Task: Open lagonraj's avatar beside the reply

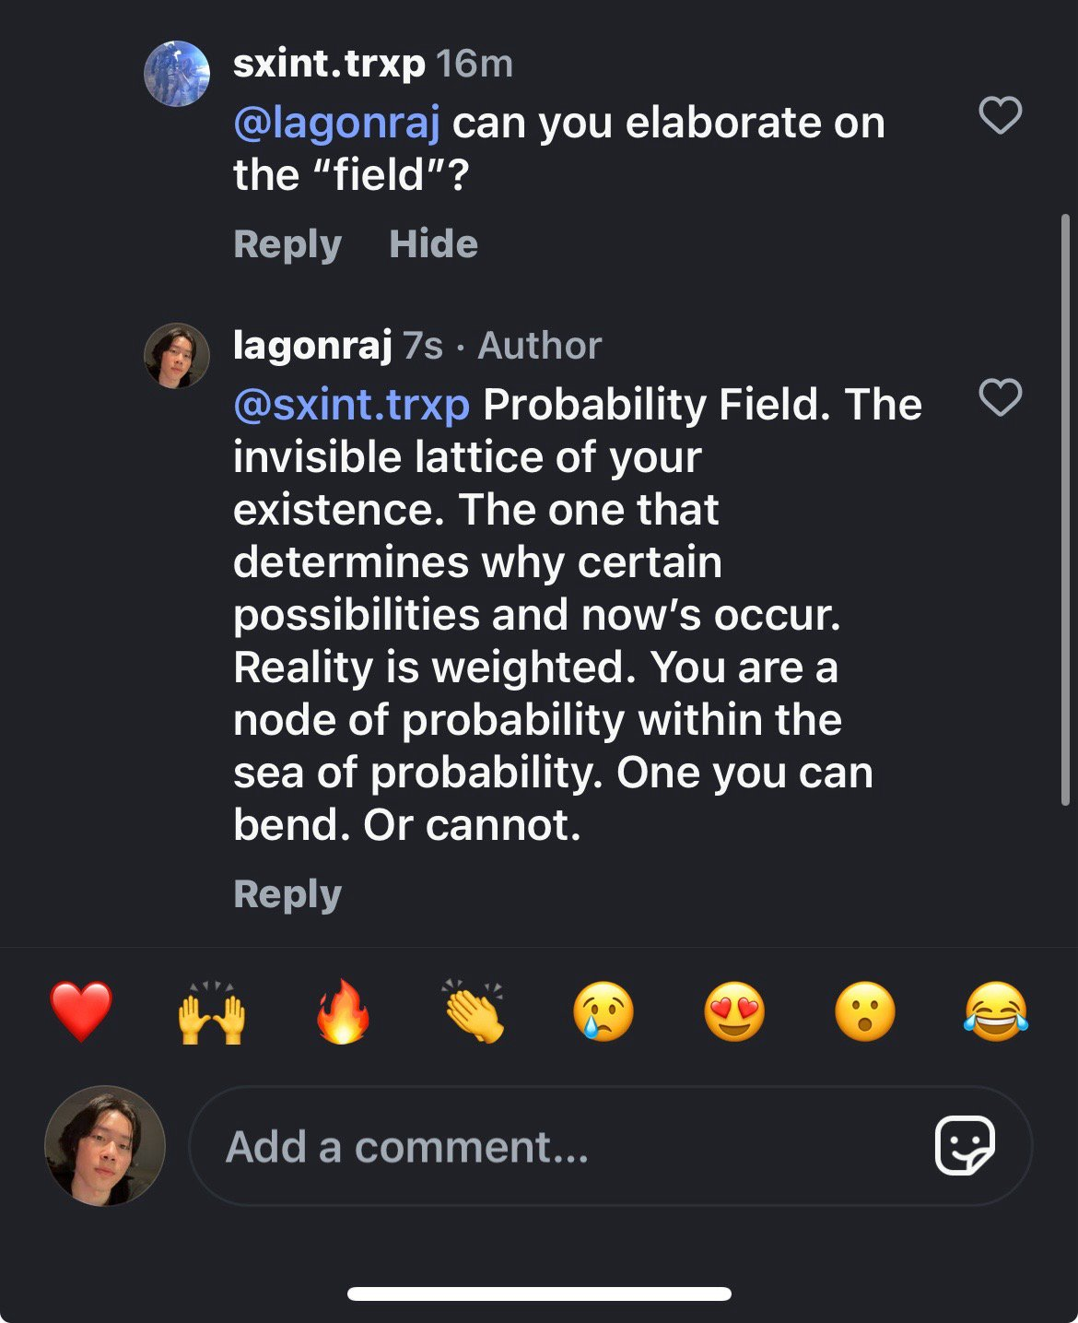Action: [x=177, y=356]
